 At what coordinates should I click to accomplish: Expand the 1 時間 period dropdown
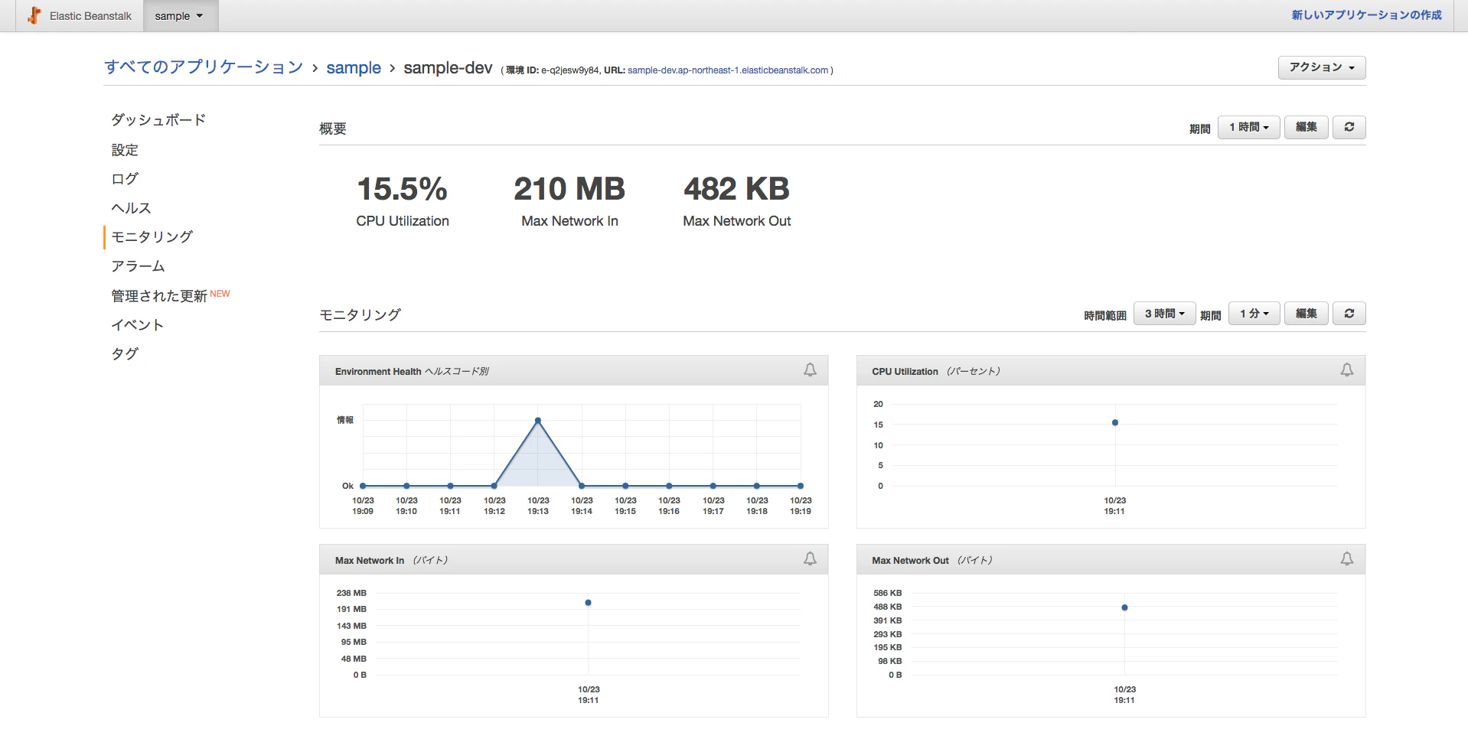[1249, 127]
